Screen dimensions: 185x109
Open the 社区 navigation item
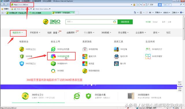click(168, 33)
